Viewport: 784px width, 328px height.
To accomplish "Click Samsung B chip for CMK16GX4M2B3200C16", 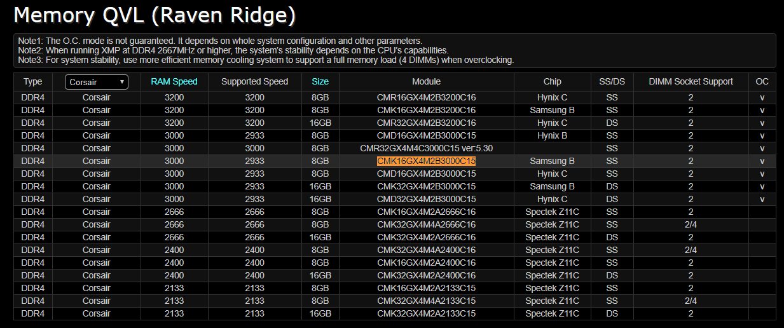I will tap(552, 111).
